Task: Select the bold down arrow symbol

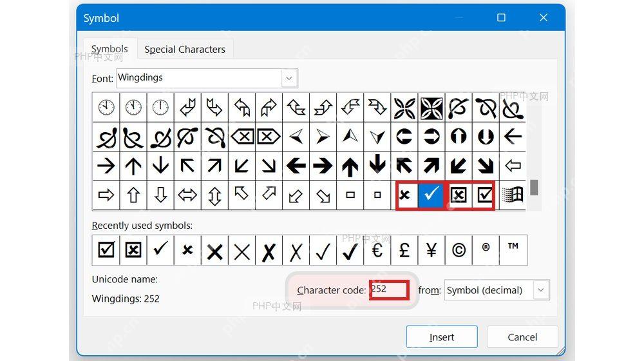Action: pyautogui.click(x=377, y=164)
